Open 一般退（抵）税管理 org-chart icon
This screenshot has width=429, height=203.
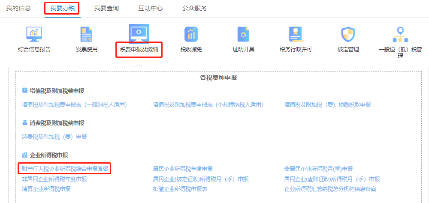400,34
